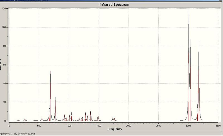
Task: Select the strong peak near frequency 690
Action: [50, 96]
